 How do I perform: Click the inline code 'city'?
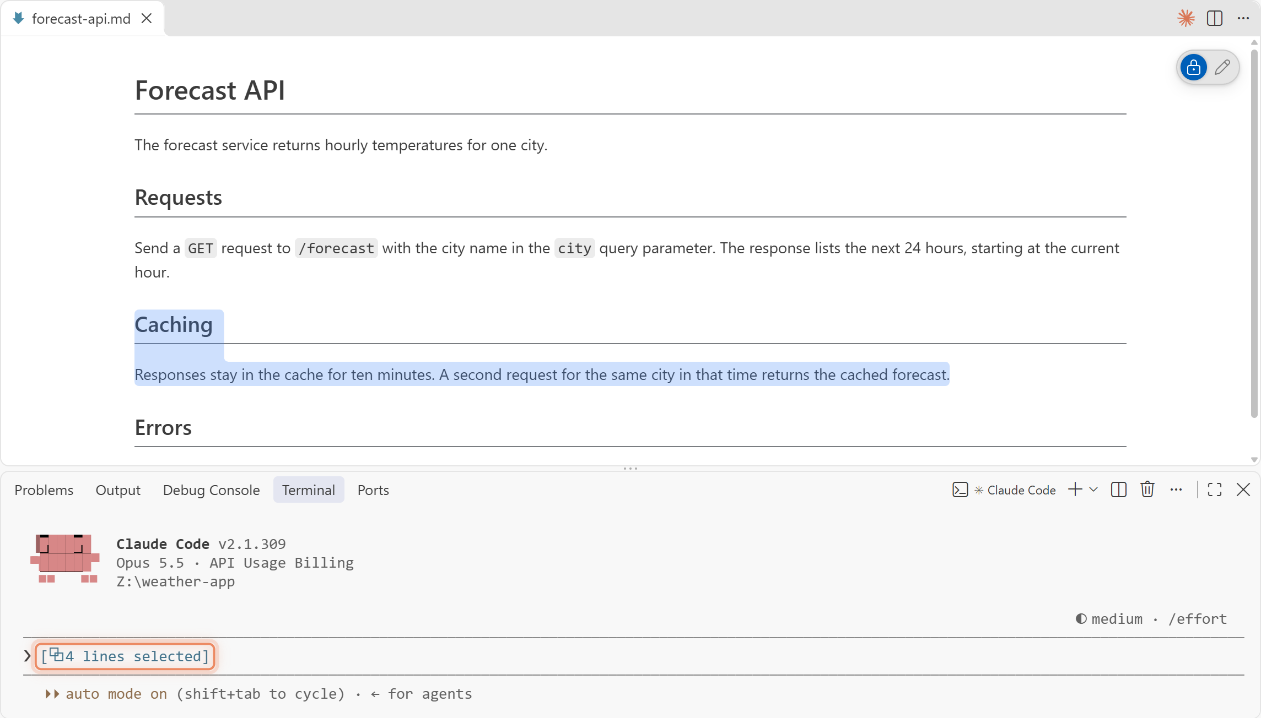point(574,248)
